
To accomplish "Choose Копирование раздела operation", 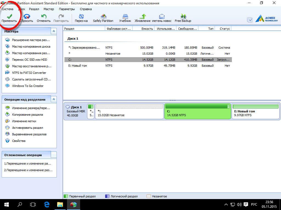I will click(27, 115).
